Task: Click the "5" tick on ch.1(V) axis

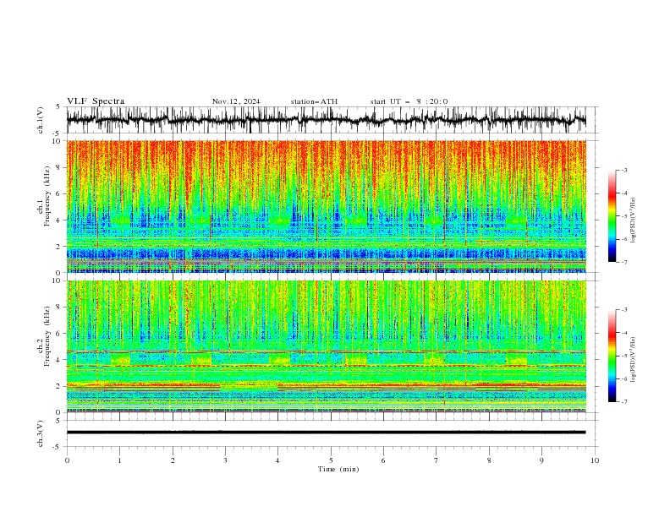Action: 60,107
